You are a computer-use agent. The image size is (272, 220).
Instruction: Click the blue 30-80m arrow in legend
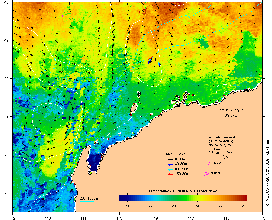(170, 164)
